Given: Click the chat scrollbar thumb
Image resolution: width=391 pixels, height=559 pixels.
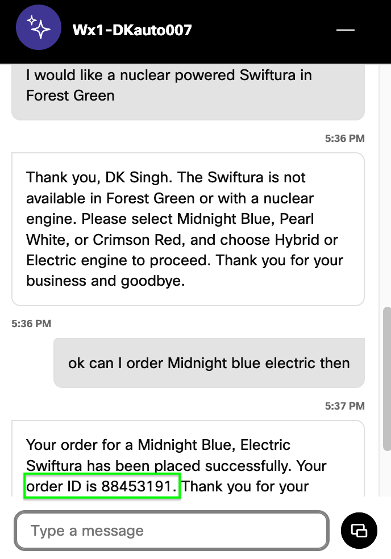Looking at the screenshot, I should pos(387,378).
